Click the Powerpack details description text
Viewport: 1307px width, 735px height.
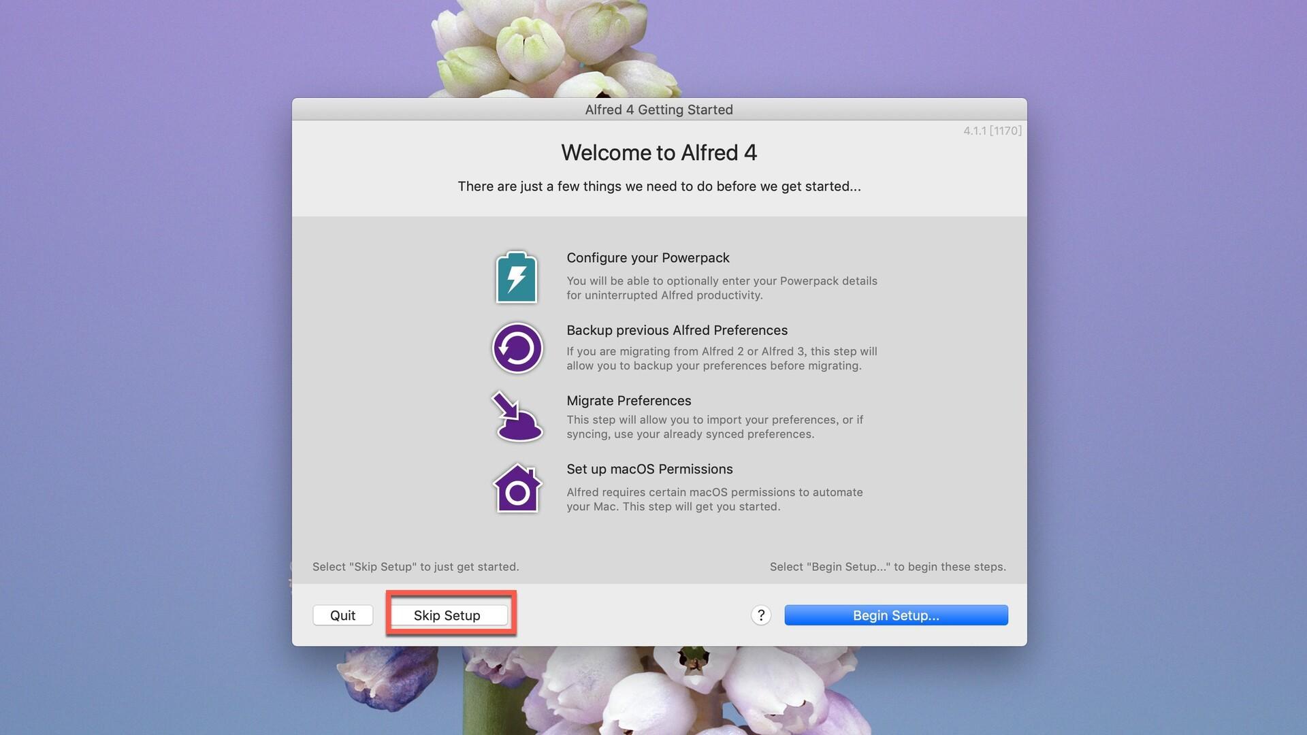tap(721, 288)
